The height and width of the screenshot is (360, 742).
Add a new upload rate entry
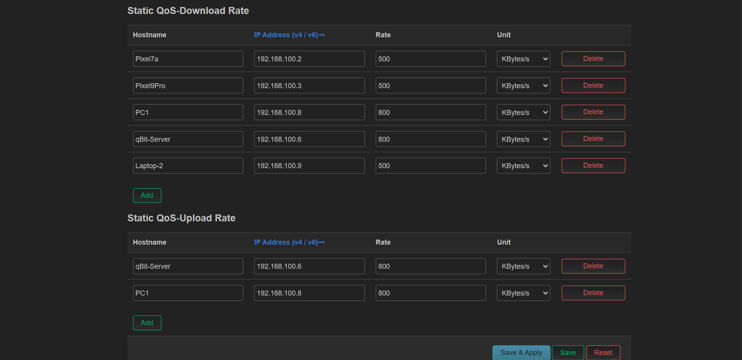point(147,323)
